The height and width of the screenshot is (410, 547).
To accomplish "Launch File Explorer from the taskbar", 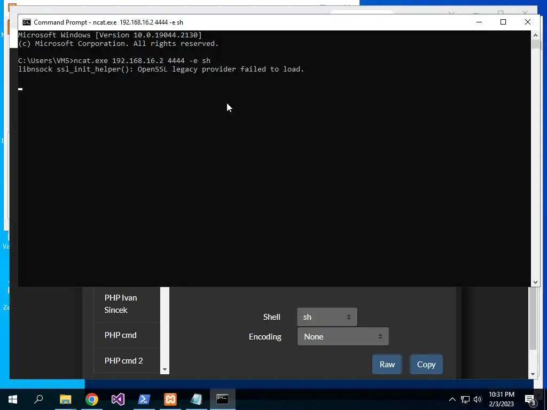I will 65,399.
